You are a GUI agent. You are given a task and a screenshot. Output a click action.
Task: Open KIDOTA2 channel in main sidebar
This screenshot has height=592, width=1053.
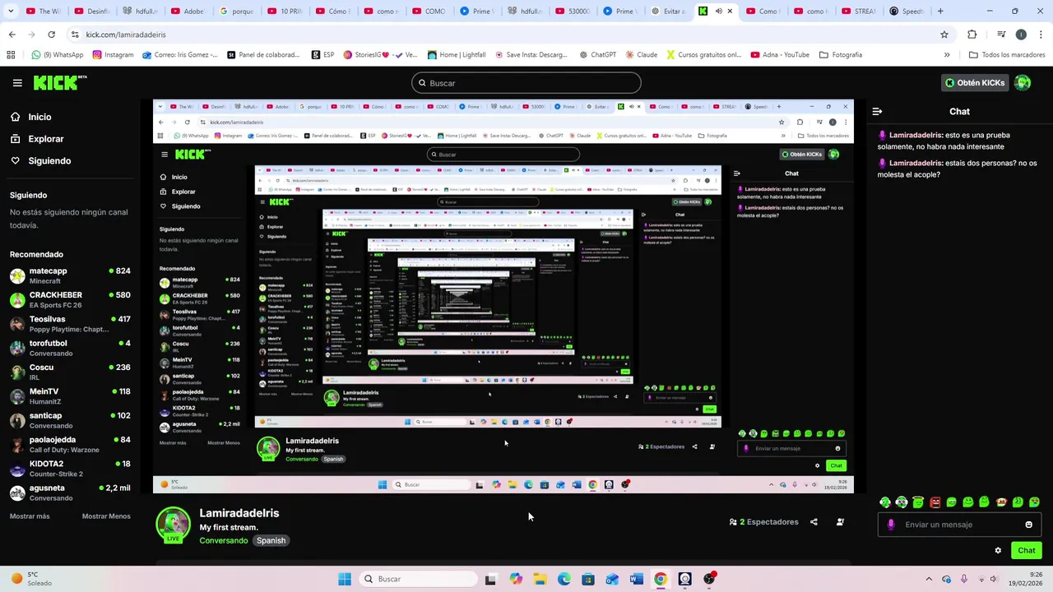(71, 469)
